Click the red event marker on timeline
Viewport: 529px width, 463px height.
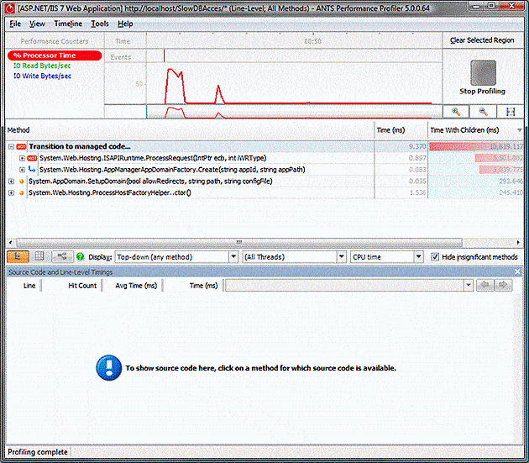[x=165, y=55]
